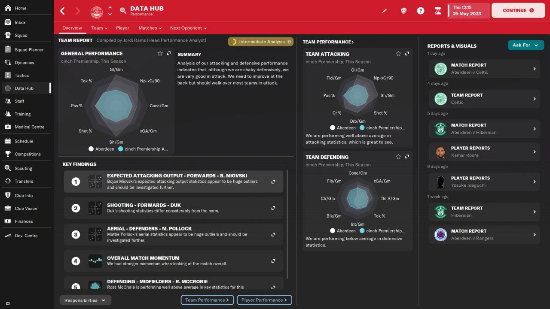Select the B. Miovski expected attacking output finding

pos(174,182)
